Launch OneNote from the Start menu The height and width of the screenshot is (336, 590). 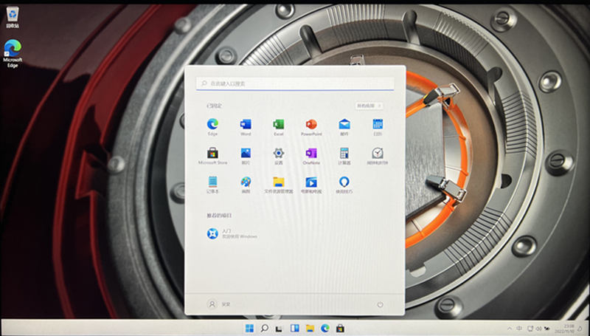311,156
